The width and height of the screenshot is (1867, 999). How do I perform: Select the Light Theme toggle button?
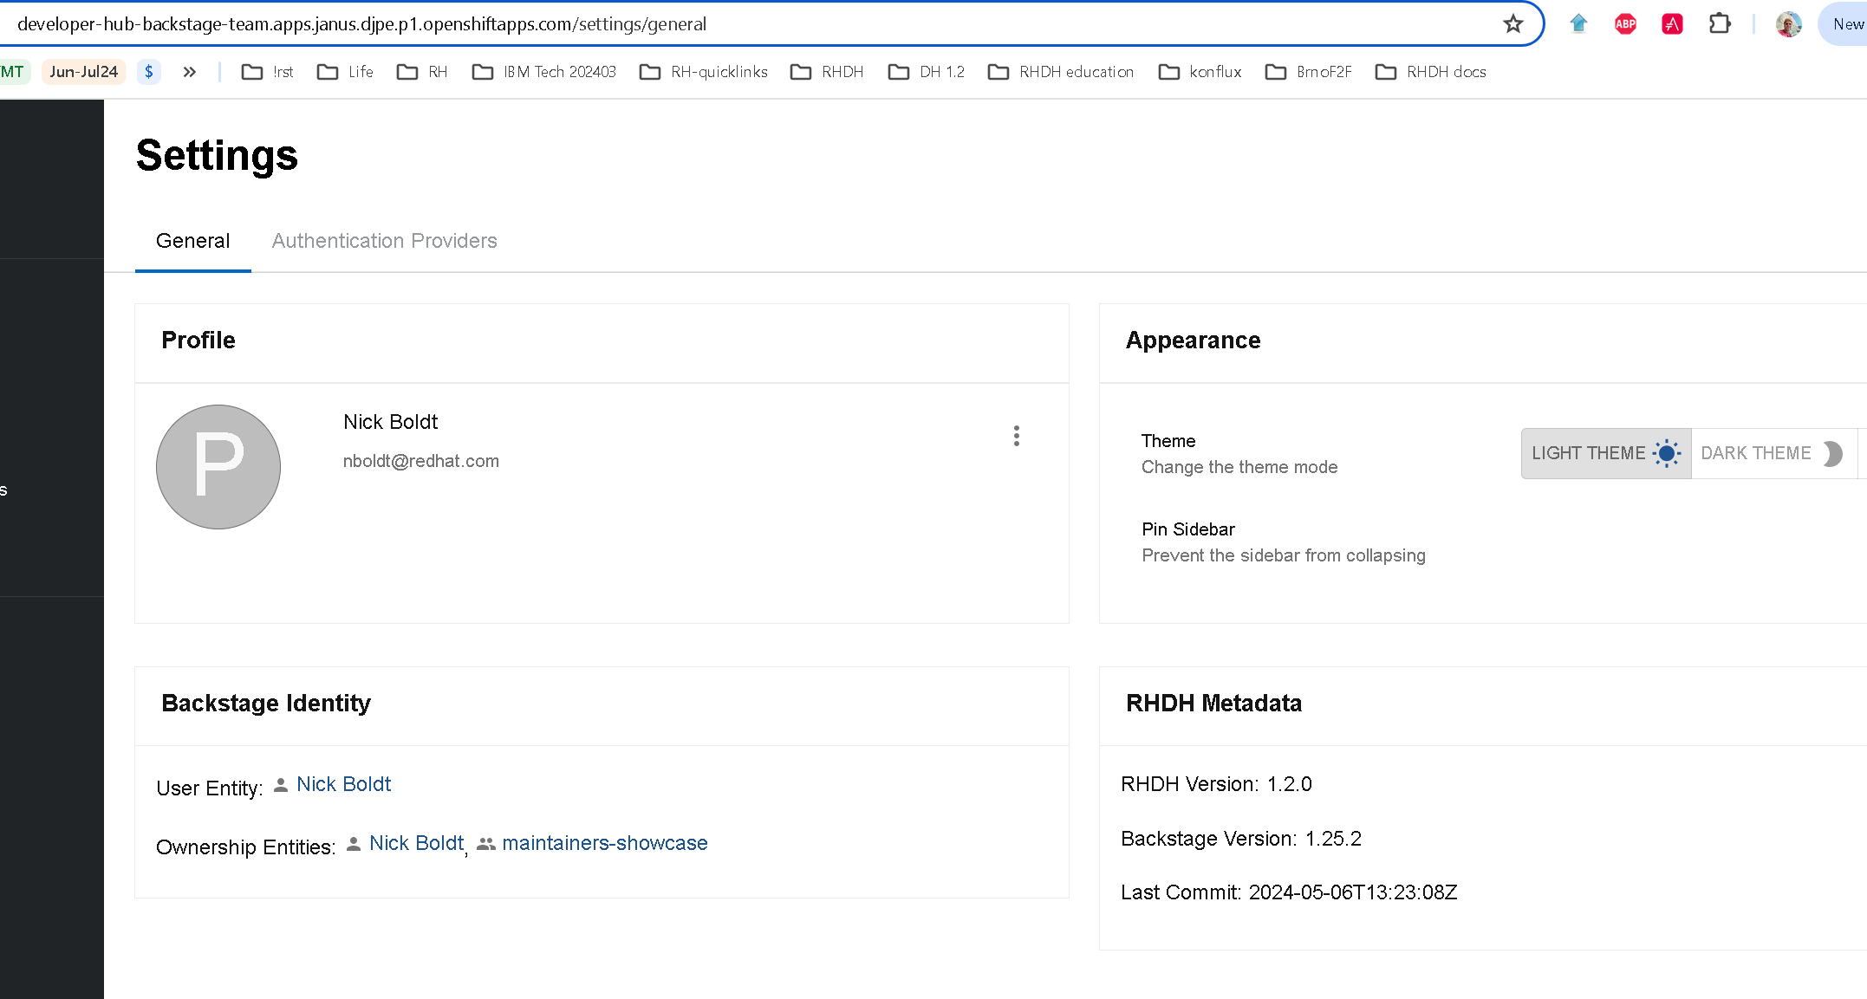1605,453
